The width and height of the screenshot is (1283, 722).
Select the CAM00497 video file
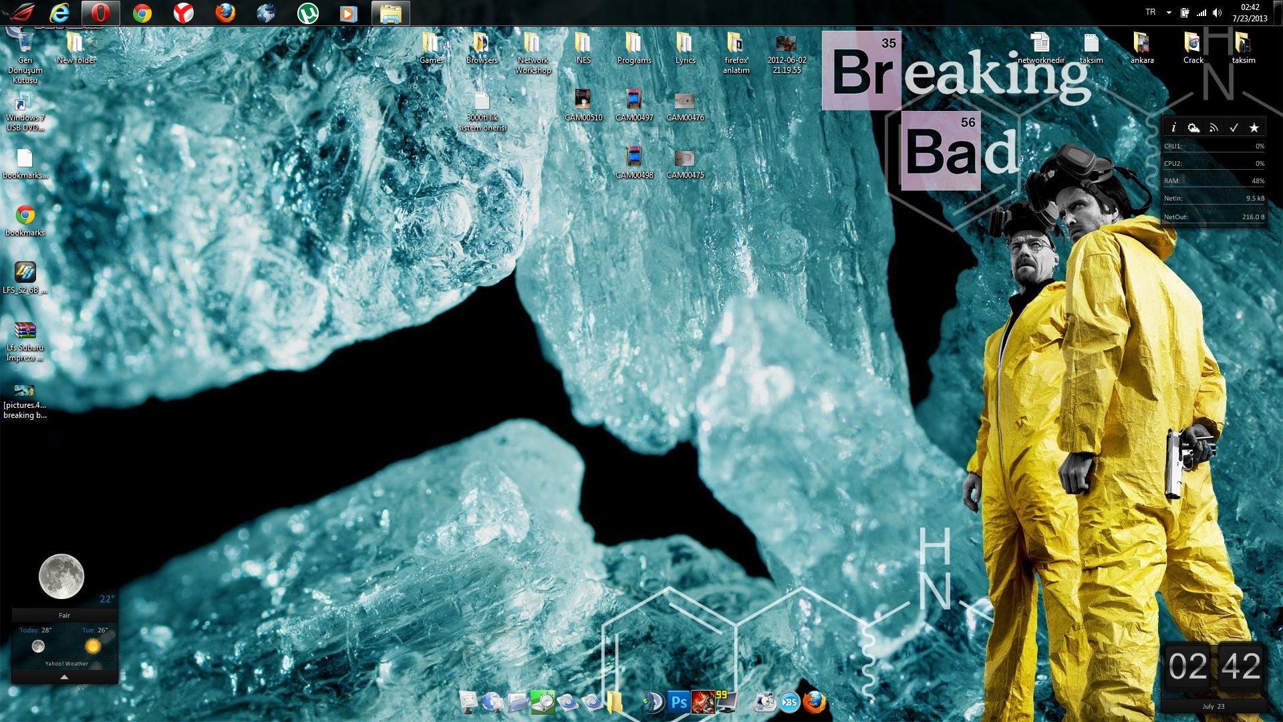pos(634,106)
